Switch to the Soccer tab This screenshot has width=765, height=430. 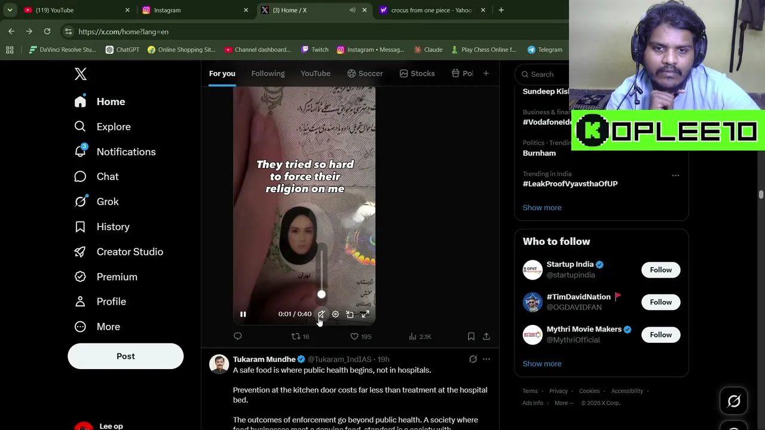click(365, 73)
